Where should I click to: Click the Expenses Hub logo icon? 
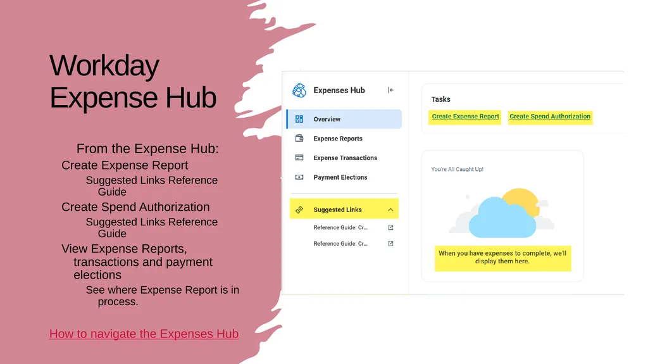click(x=299, y=90)
